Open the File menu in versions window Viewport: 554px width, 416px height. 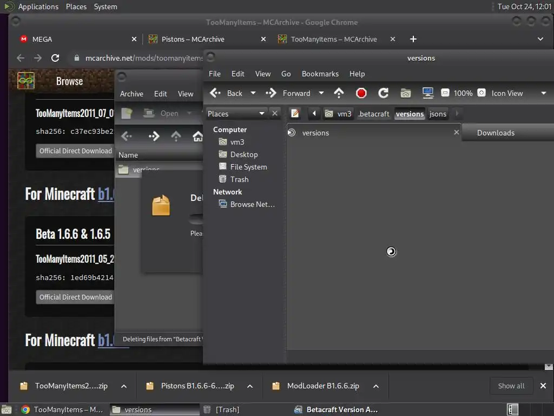point(214,74)
